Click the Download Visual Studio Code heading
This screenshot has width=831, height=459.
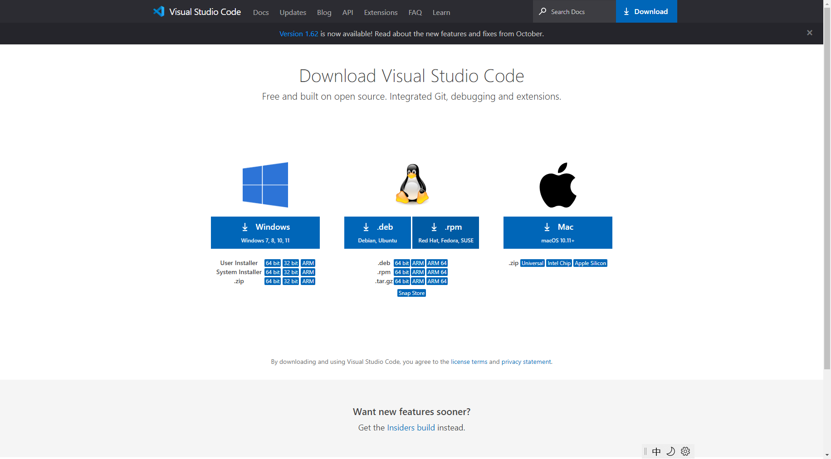coord(411,76)
